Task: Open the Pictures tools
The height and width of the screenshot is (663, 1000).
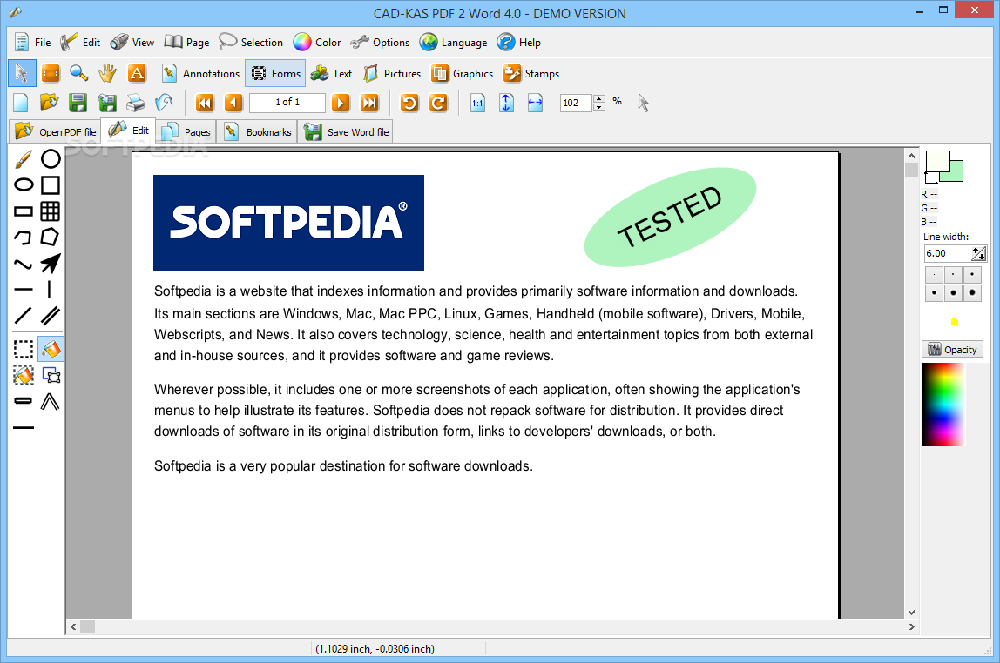Action: [x=392, y=73]
